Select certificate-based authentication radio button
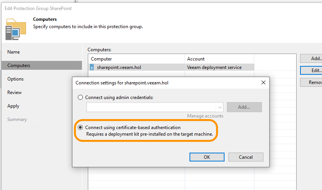The height and width of the screenshot is (190, 322). pos(80,128)
